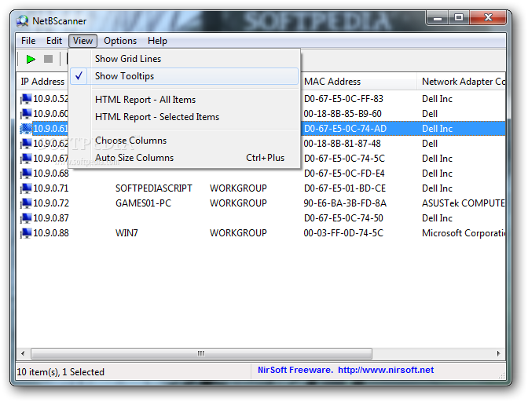Screen dimensions: 528x402
Task: Open the Edit menu
Action: point(54,41)
